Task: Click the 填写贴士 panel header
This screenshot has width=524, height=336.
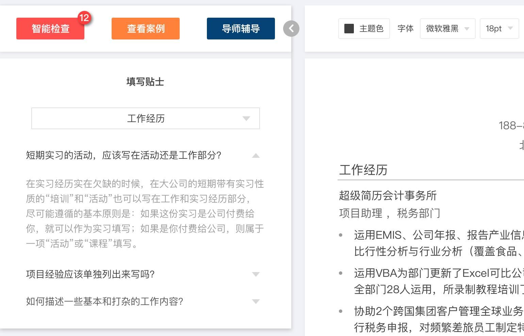Action: 145,82
